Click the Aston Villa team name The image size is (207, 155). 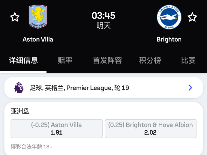[x=38, y=39]
